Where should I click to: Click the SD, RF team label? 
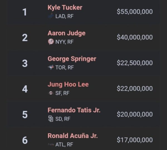[x=63, y=119]
